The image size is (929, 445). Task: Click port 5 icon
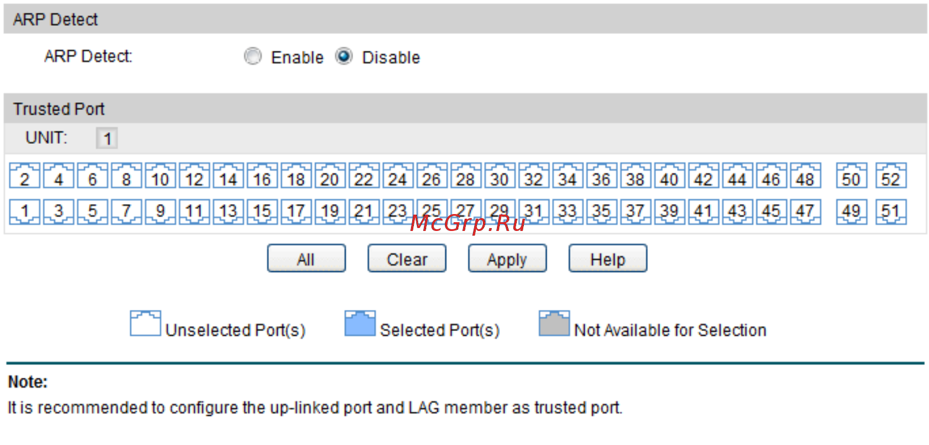pos(92,212)
